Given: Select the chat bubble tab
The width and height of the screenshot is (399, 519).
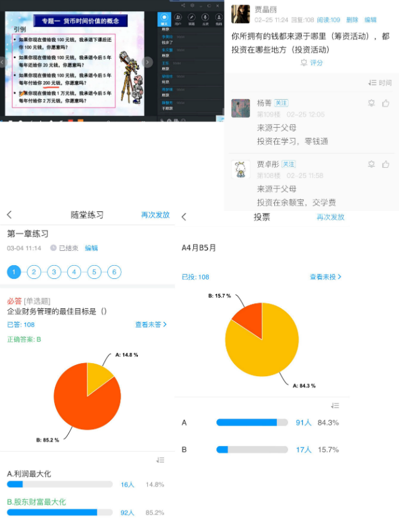Looking at the screenshot, I should point(164,19).
